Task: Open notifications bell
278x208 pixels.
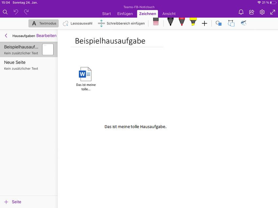Action: (241, 12)
